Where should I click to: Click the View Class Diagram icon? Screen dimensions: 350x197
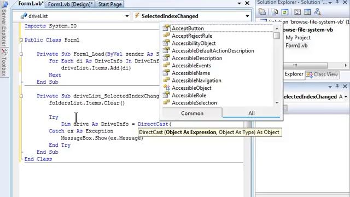(317, 12)
